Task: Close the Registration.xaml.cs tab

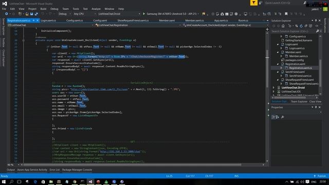Action: [38, 21]
